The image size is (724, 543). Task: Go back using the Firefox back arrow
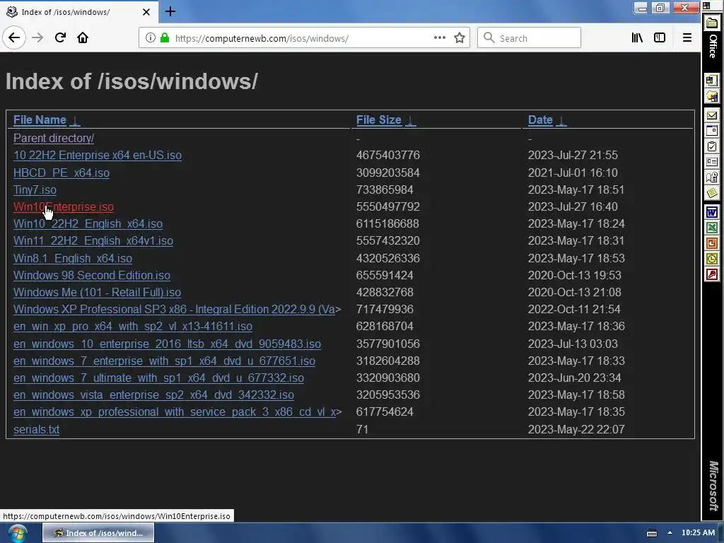pyautogui.click(x=14, y=38)
